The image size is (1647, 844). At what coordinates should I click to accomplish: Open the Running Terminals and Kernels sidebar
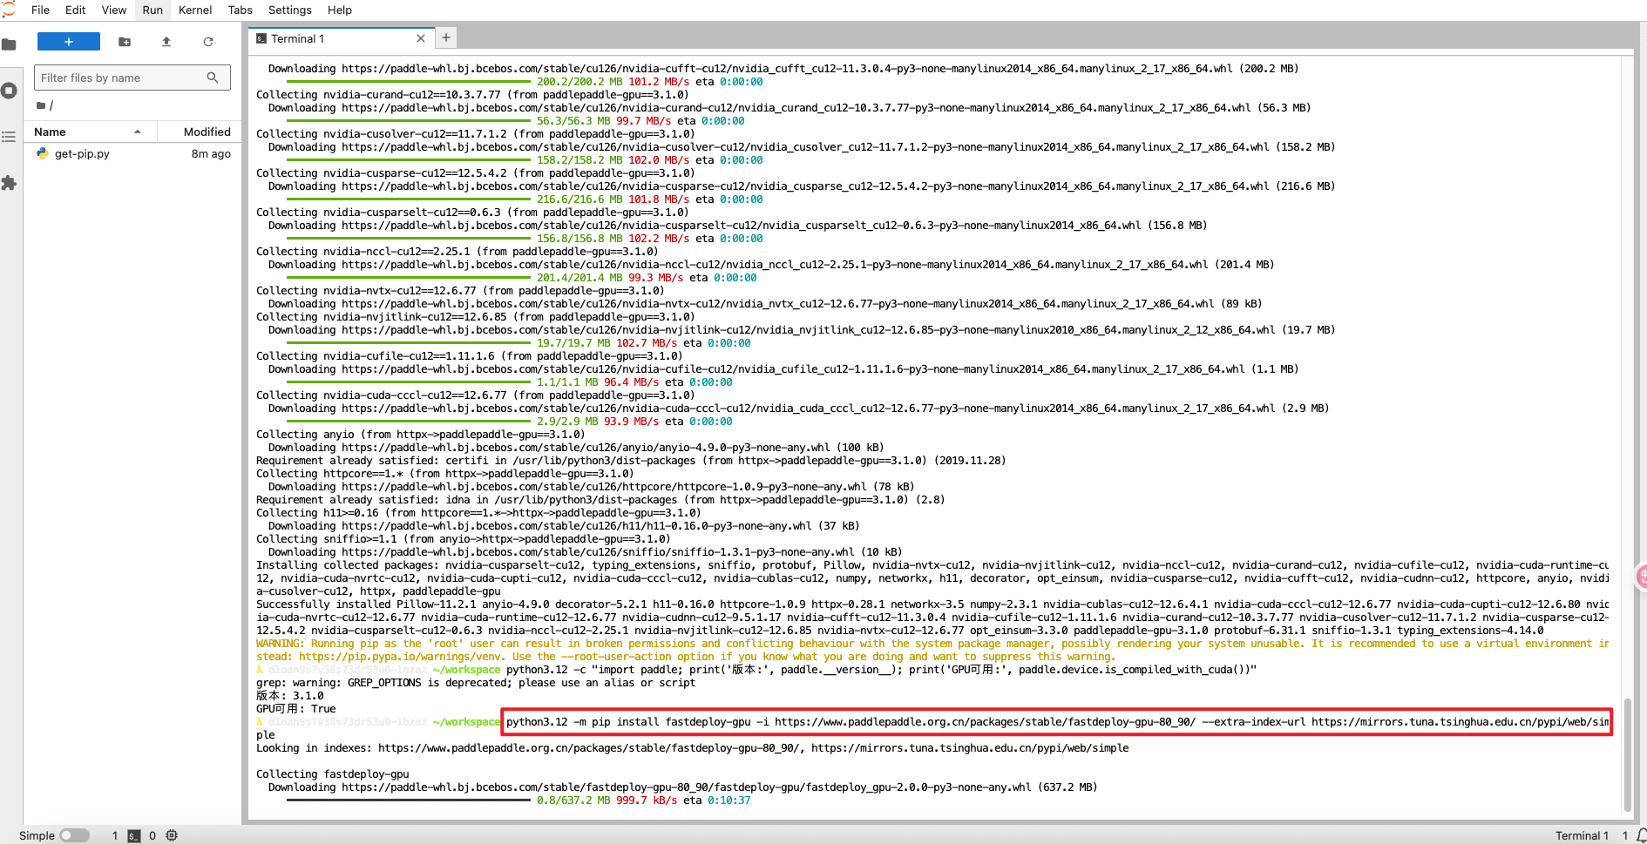[x=10, y=91]
